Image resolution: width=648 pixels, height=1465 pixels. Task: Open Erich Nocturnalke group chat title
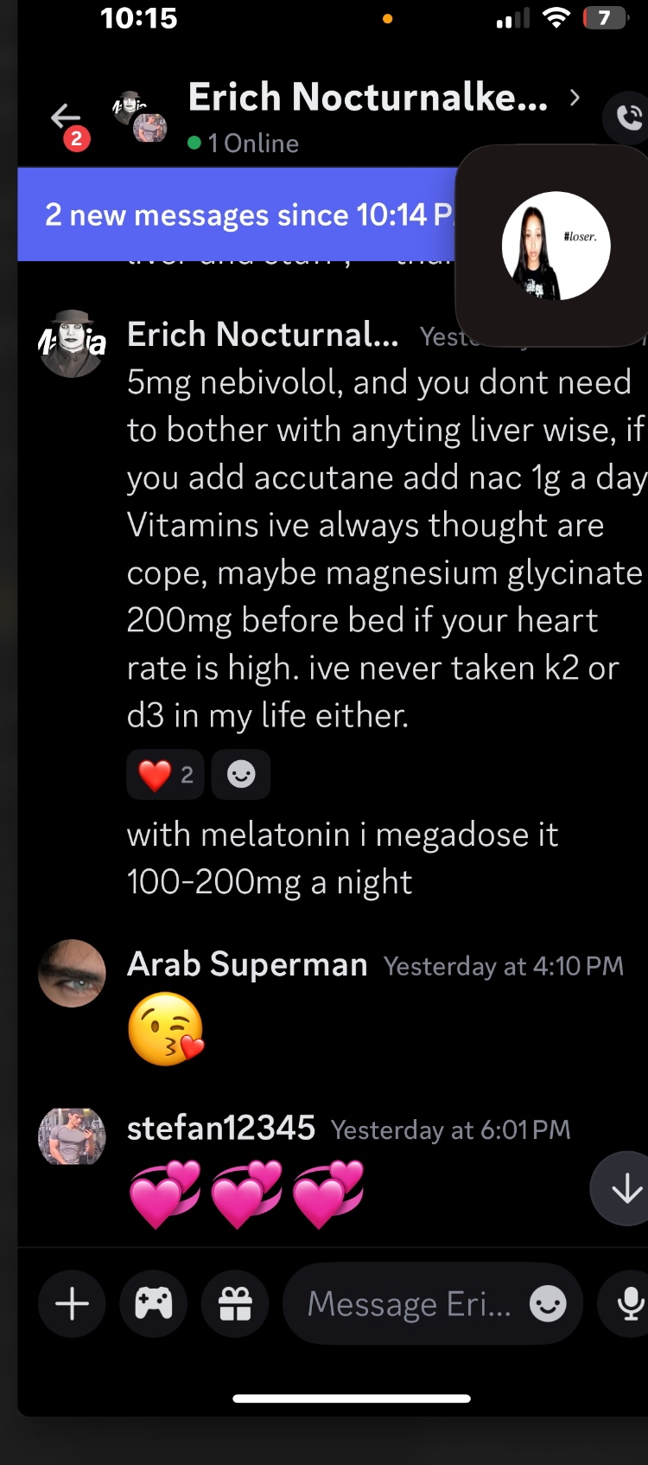pyautogui.click(x=367, y=98)
